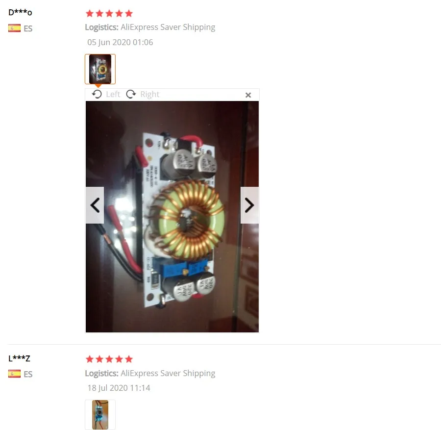Open the D***o review thumbnail
441x430 pixels.
click(100, 69)
